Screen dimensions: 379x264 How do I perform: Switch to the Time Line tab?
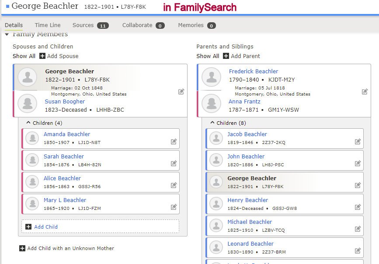tap(48, 25)
